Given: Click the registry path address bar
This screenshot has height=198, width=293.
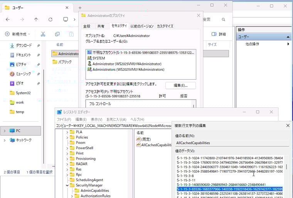Looking at the screenshot, I should tap(114, 126).
